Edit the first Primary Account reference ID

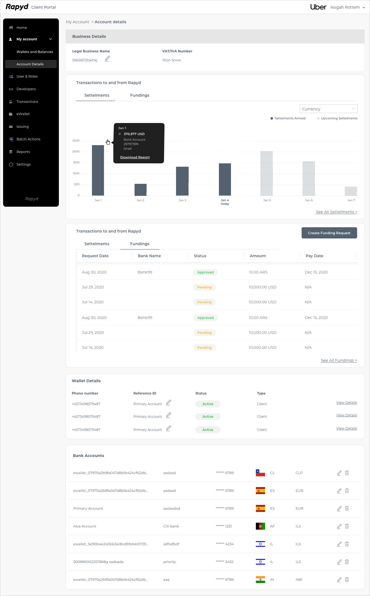168,403
